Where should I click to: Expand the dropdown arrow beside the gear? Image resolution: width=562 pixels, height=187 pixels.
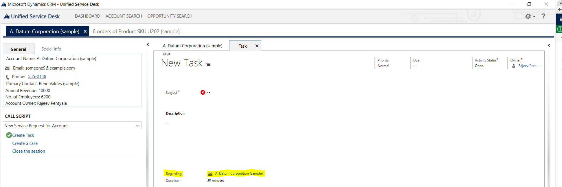(534, 16)
